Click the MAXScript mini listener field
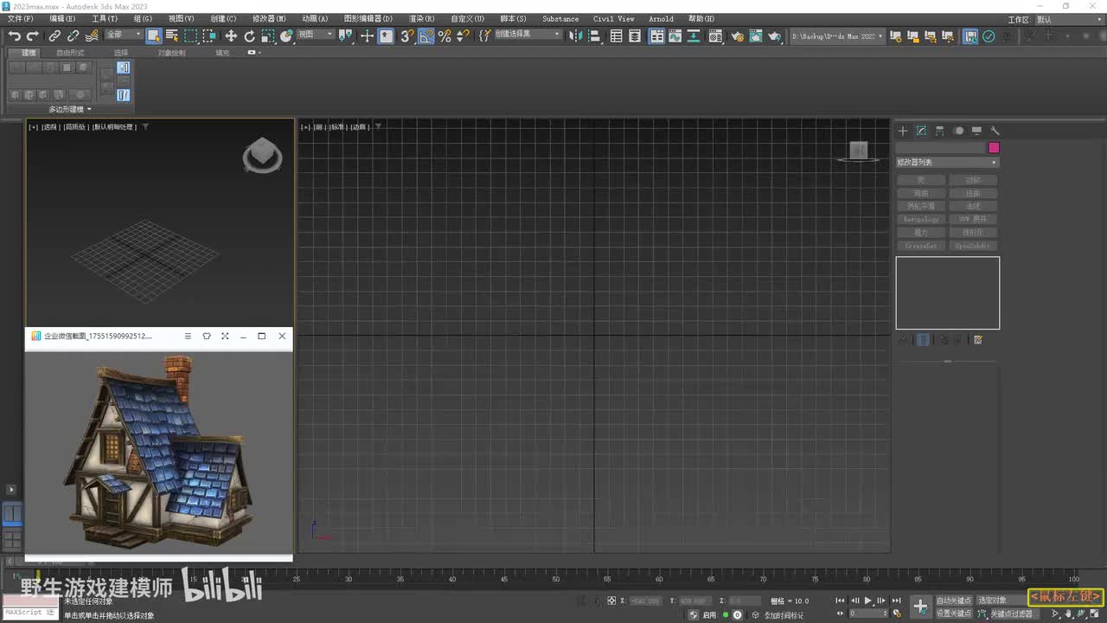The height and width of the screenshot is (623, 1107). click(31, 612)
